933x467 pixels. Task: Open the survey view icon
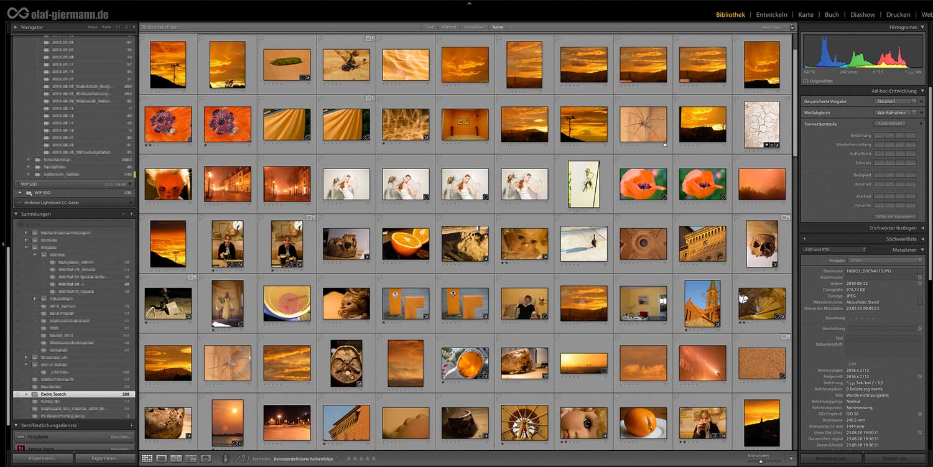(191, 458)
